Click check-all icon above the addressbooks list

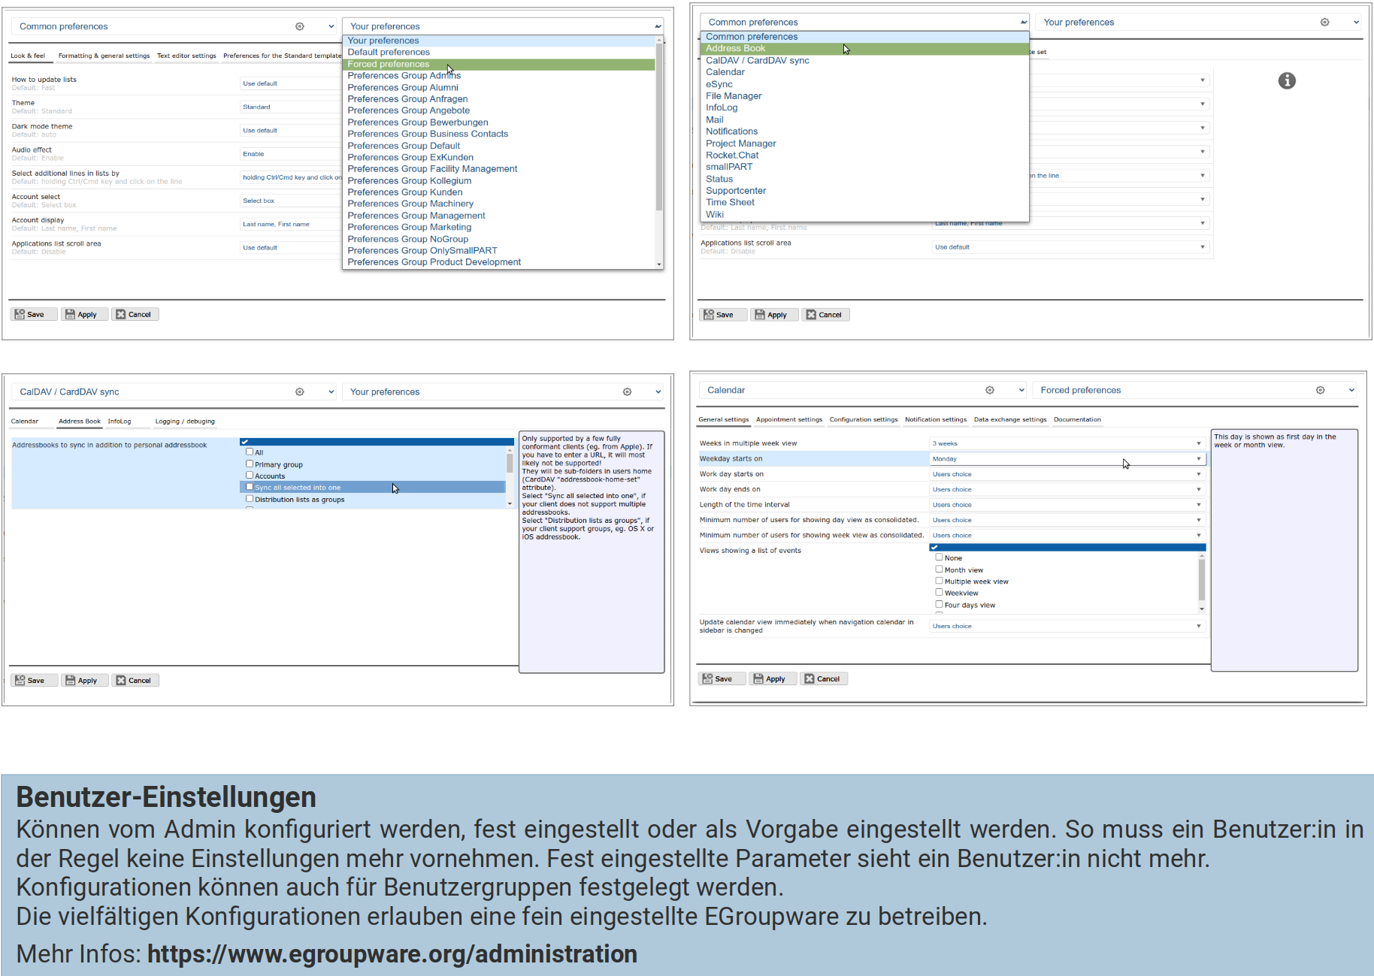245,443
